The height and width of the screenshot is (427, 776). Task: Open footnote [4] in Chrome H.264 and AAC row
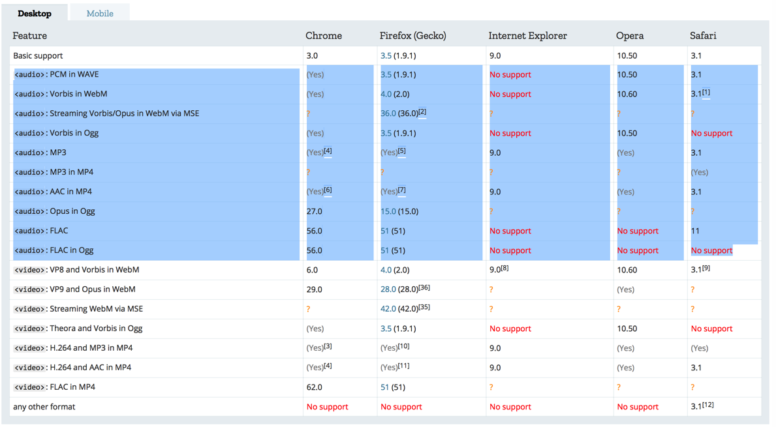[x=328, y=366]
